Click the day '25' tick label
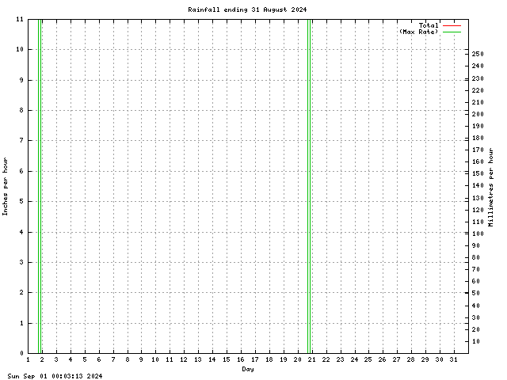507x380 pixels. point(368,359)
